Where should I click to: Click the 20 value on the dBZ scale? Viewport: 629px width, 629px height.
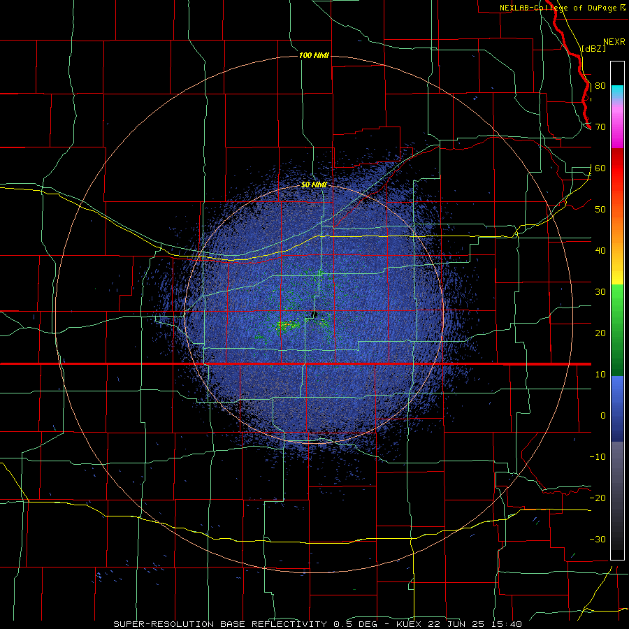point(600,333)
